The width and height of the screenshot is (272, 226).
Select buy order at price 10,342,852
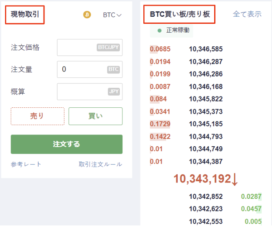[x=206, y=196]
